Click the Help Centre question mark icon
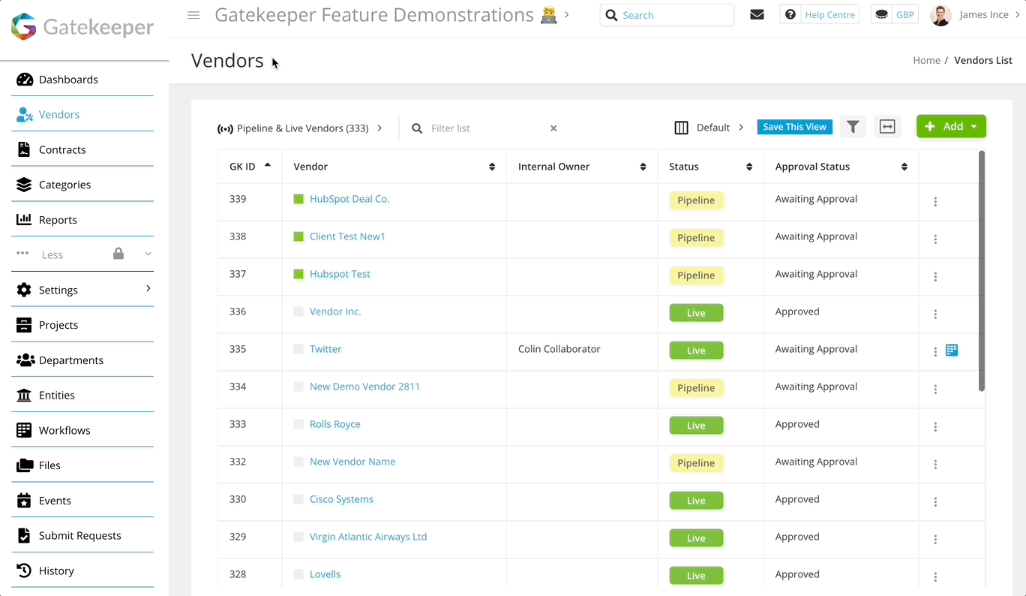This screenshot has width=1026, height=596. pyautogui.click(x=790, y=14)
